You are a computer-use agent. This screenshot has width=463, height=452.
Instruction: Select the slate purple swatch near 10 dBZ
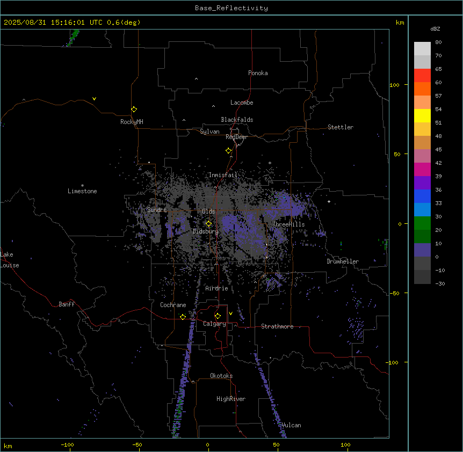(x=422, y=250)
